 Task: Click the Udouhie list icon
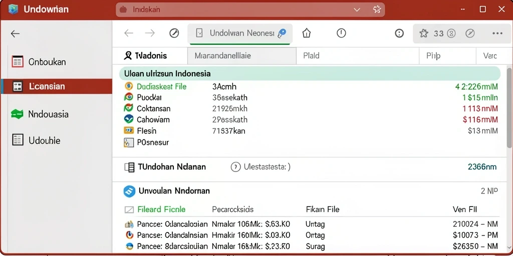click(x=18, y=140)
